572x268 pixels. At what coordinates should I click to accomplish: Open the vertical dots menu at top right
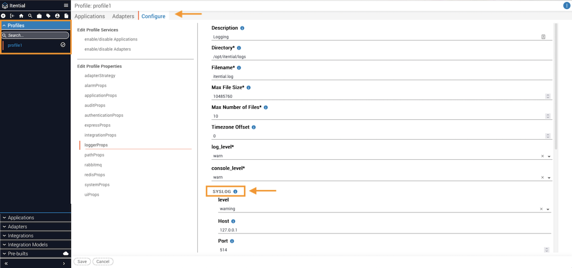pos(566,6)
